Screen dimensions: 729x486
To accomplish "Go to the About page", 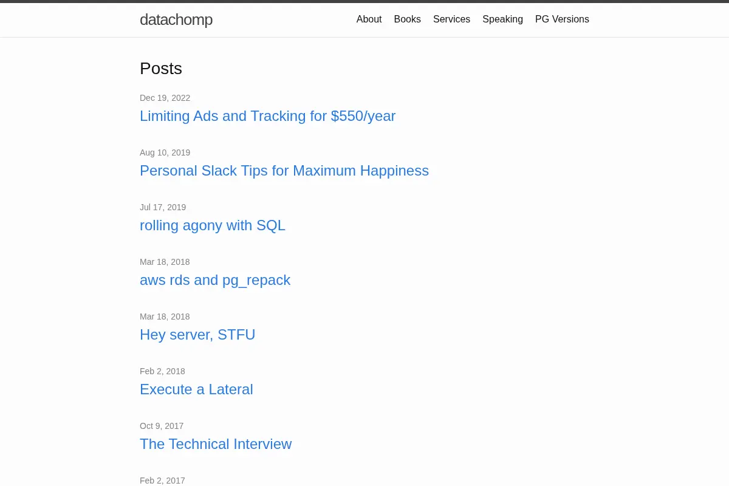I will click(369, 19).
